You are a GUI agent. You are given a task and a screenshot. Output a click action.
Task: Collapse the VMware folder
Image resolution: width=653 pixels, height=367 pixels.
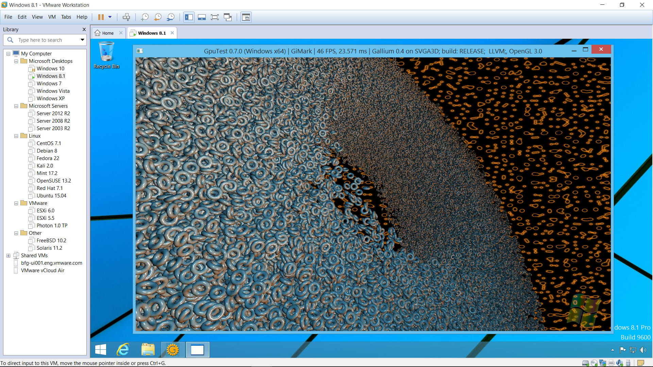click(16, 203)
